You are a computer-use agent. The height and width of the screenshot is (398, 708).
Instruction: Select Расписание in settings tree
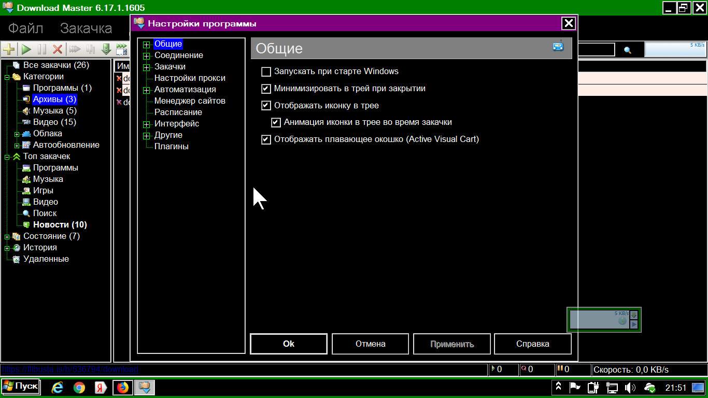178,112
